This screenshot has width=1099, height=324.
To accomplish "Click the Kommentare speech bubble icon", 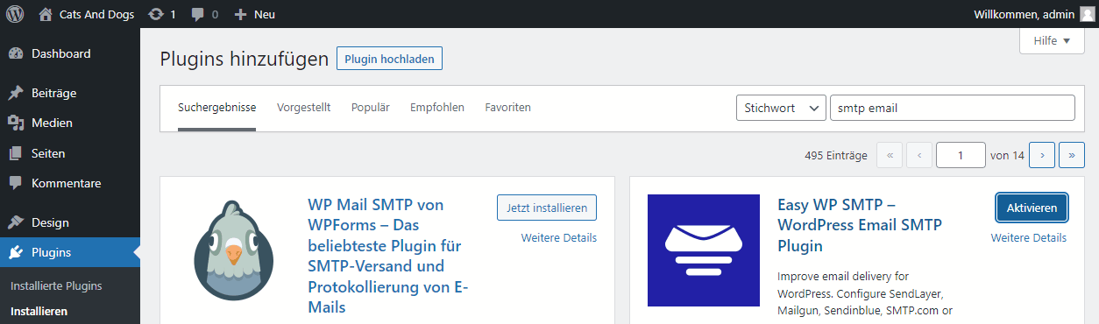I will [x=16, y=183].
